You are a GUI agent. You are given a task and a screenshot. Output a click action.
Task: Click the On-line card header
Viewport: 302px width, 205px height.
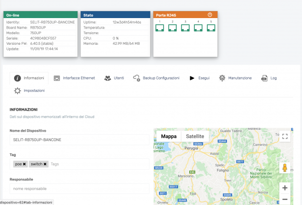coord(40,15)
